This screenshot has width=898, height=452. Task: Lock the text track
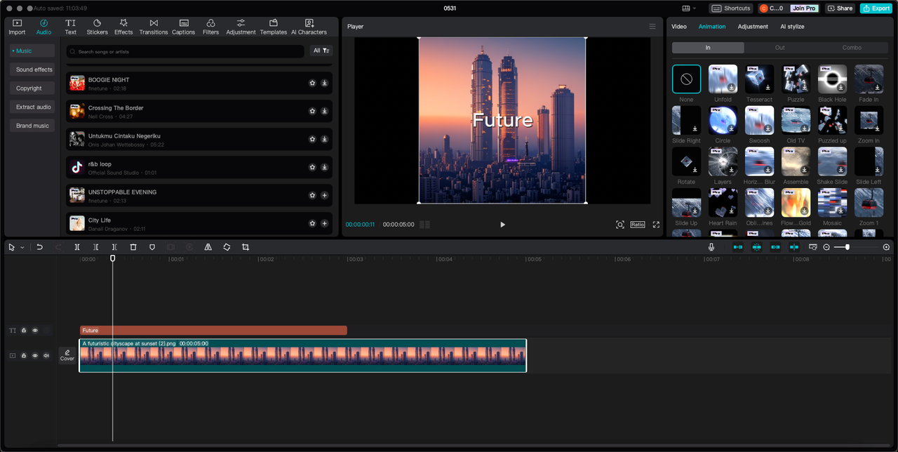pos(23,331)
